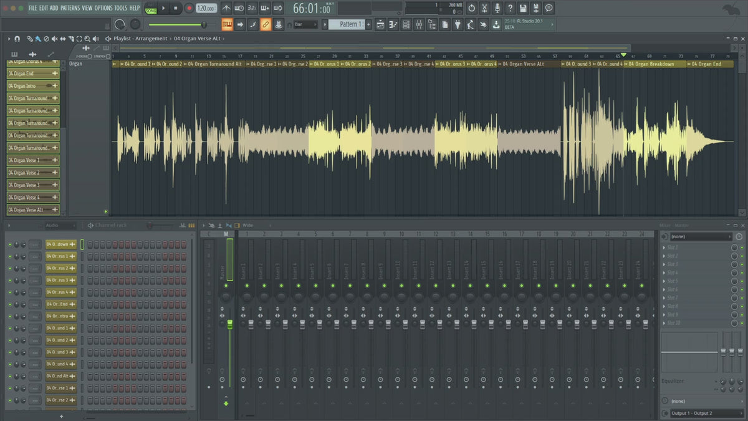The image size is (748, 421).
Task: Open the metronome toggle in the toolbar
Action: tap(226, 8)
